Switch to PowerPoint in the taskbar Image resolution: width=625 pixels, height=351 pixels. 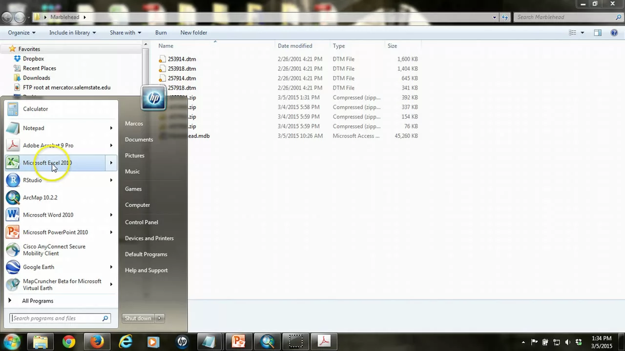point(239,341)
